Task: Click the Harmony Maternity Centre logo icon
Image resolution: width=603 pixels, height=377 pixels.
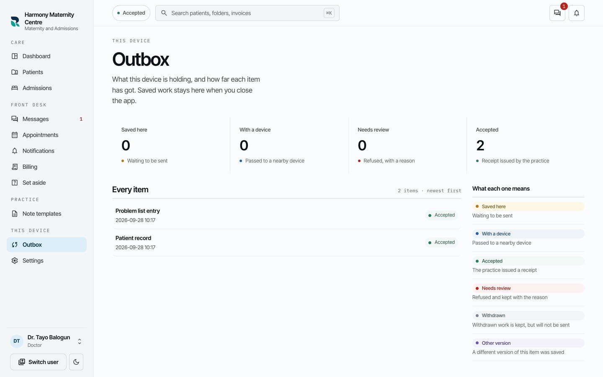Action: coord(15,21)
